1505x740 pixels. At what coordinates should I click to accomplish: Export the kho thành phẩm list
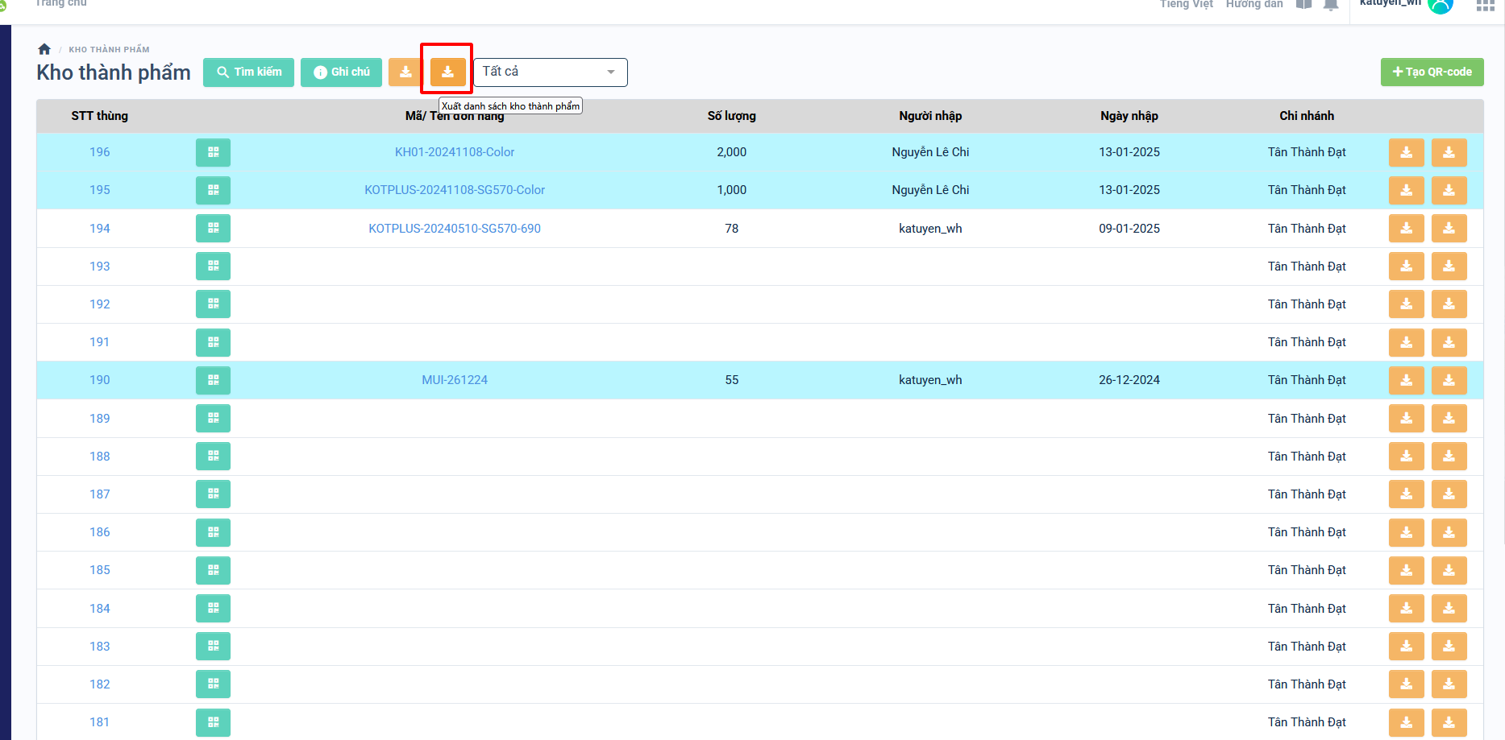[x=447, y=72]
